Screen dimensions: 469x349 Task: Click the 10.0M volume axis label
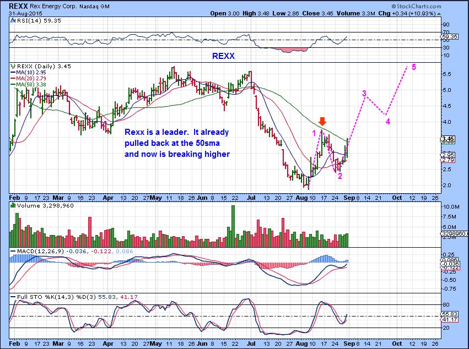click(450, 207)
